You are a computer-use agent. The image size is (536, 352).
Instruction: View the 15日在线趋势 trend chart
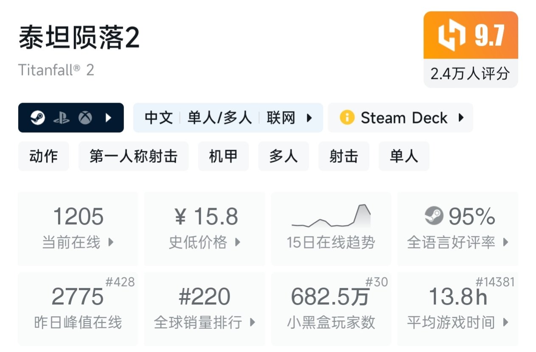331,229
